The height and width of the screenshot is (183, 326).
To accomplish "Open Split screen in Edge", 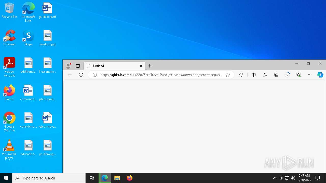I will [x=253, y=75].
